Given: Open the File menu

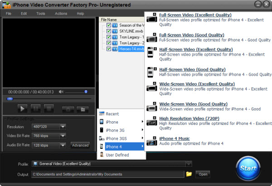Looking at the screenshot, I should point(9,14).
